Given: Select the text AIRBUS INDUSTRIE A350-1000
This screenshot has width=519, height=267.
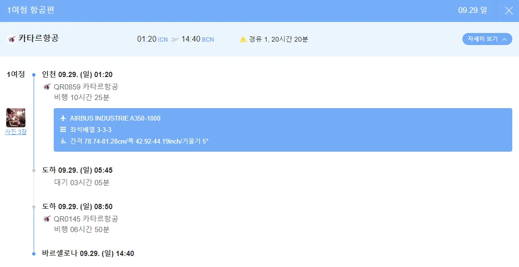Looking at the screenshot, I should [115, 118].
